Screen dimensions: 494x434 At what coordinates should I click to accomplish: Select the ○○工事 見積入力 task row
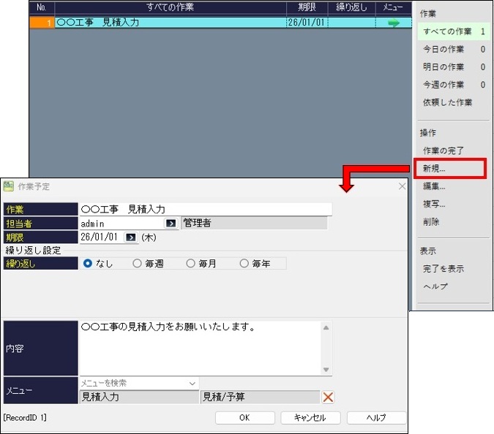[x=170, y=23]
